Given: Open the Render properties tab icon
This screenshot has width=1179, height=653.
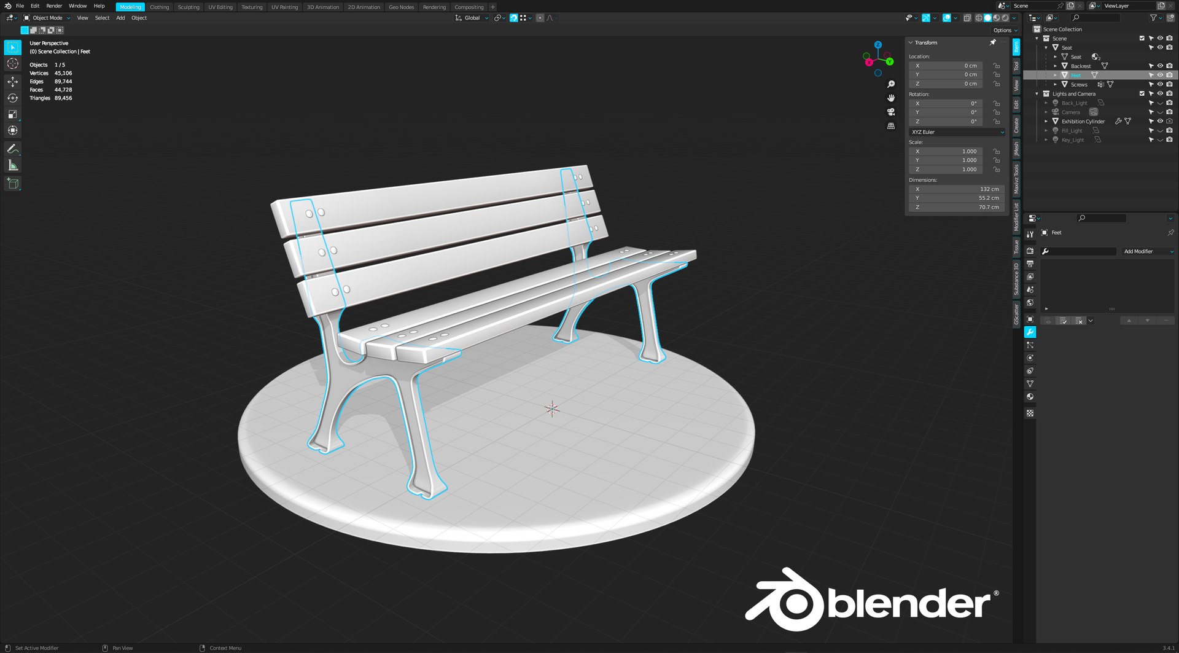Looking at the screenshot, I should click(1030, 251).
